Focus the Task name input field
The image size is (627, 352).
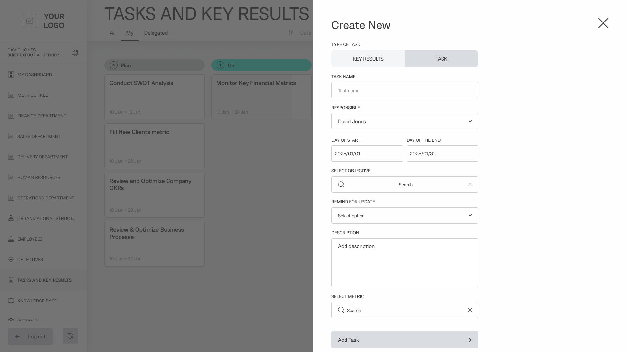point(405,90)
